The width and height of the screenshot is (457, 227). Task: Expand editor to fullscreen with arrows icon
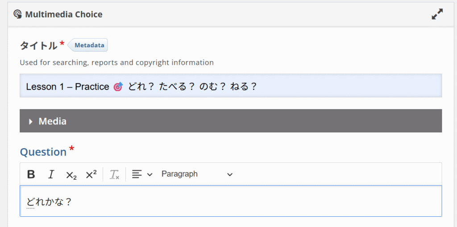pos(437,14)
